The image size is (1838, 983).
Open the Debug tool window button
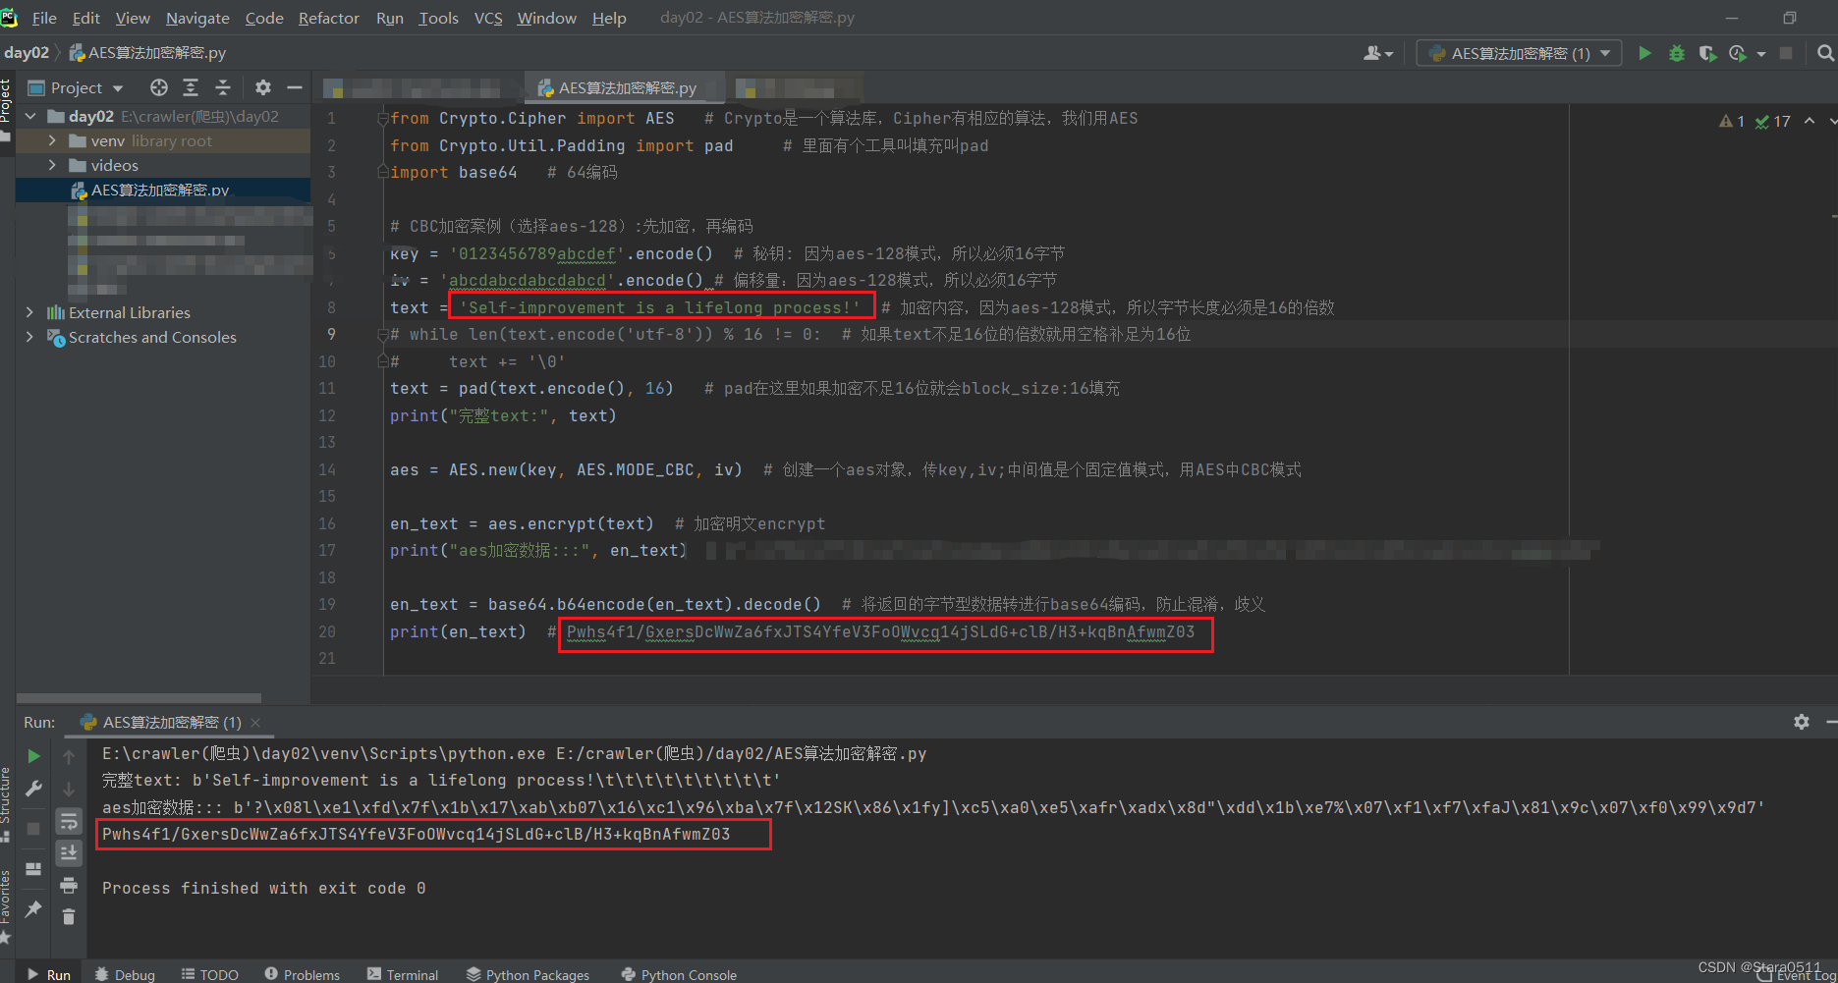pyautogui.click(x=125, y=974)
